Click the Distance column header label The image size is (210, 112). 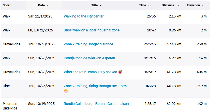coord(168,5)
